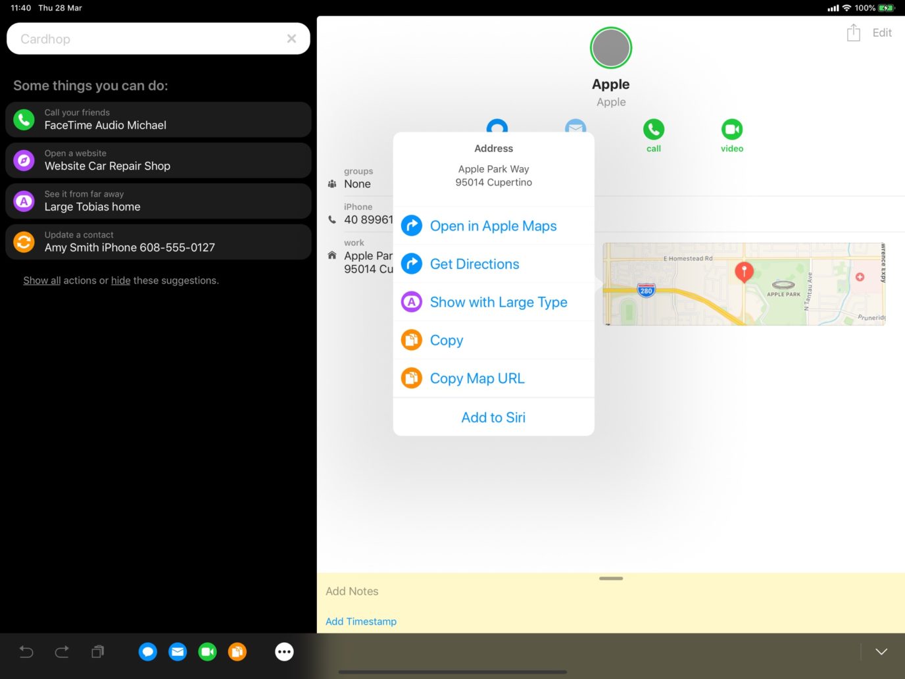
Task: Choose Get Directions from the address menu
Action: tap(474, 263)
